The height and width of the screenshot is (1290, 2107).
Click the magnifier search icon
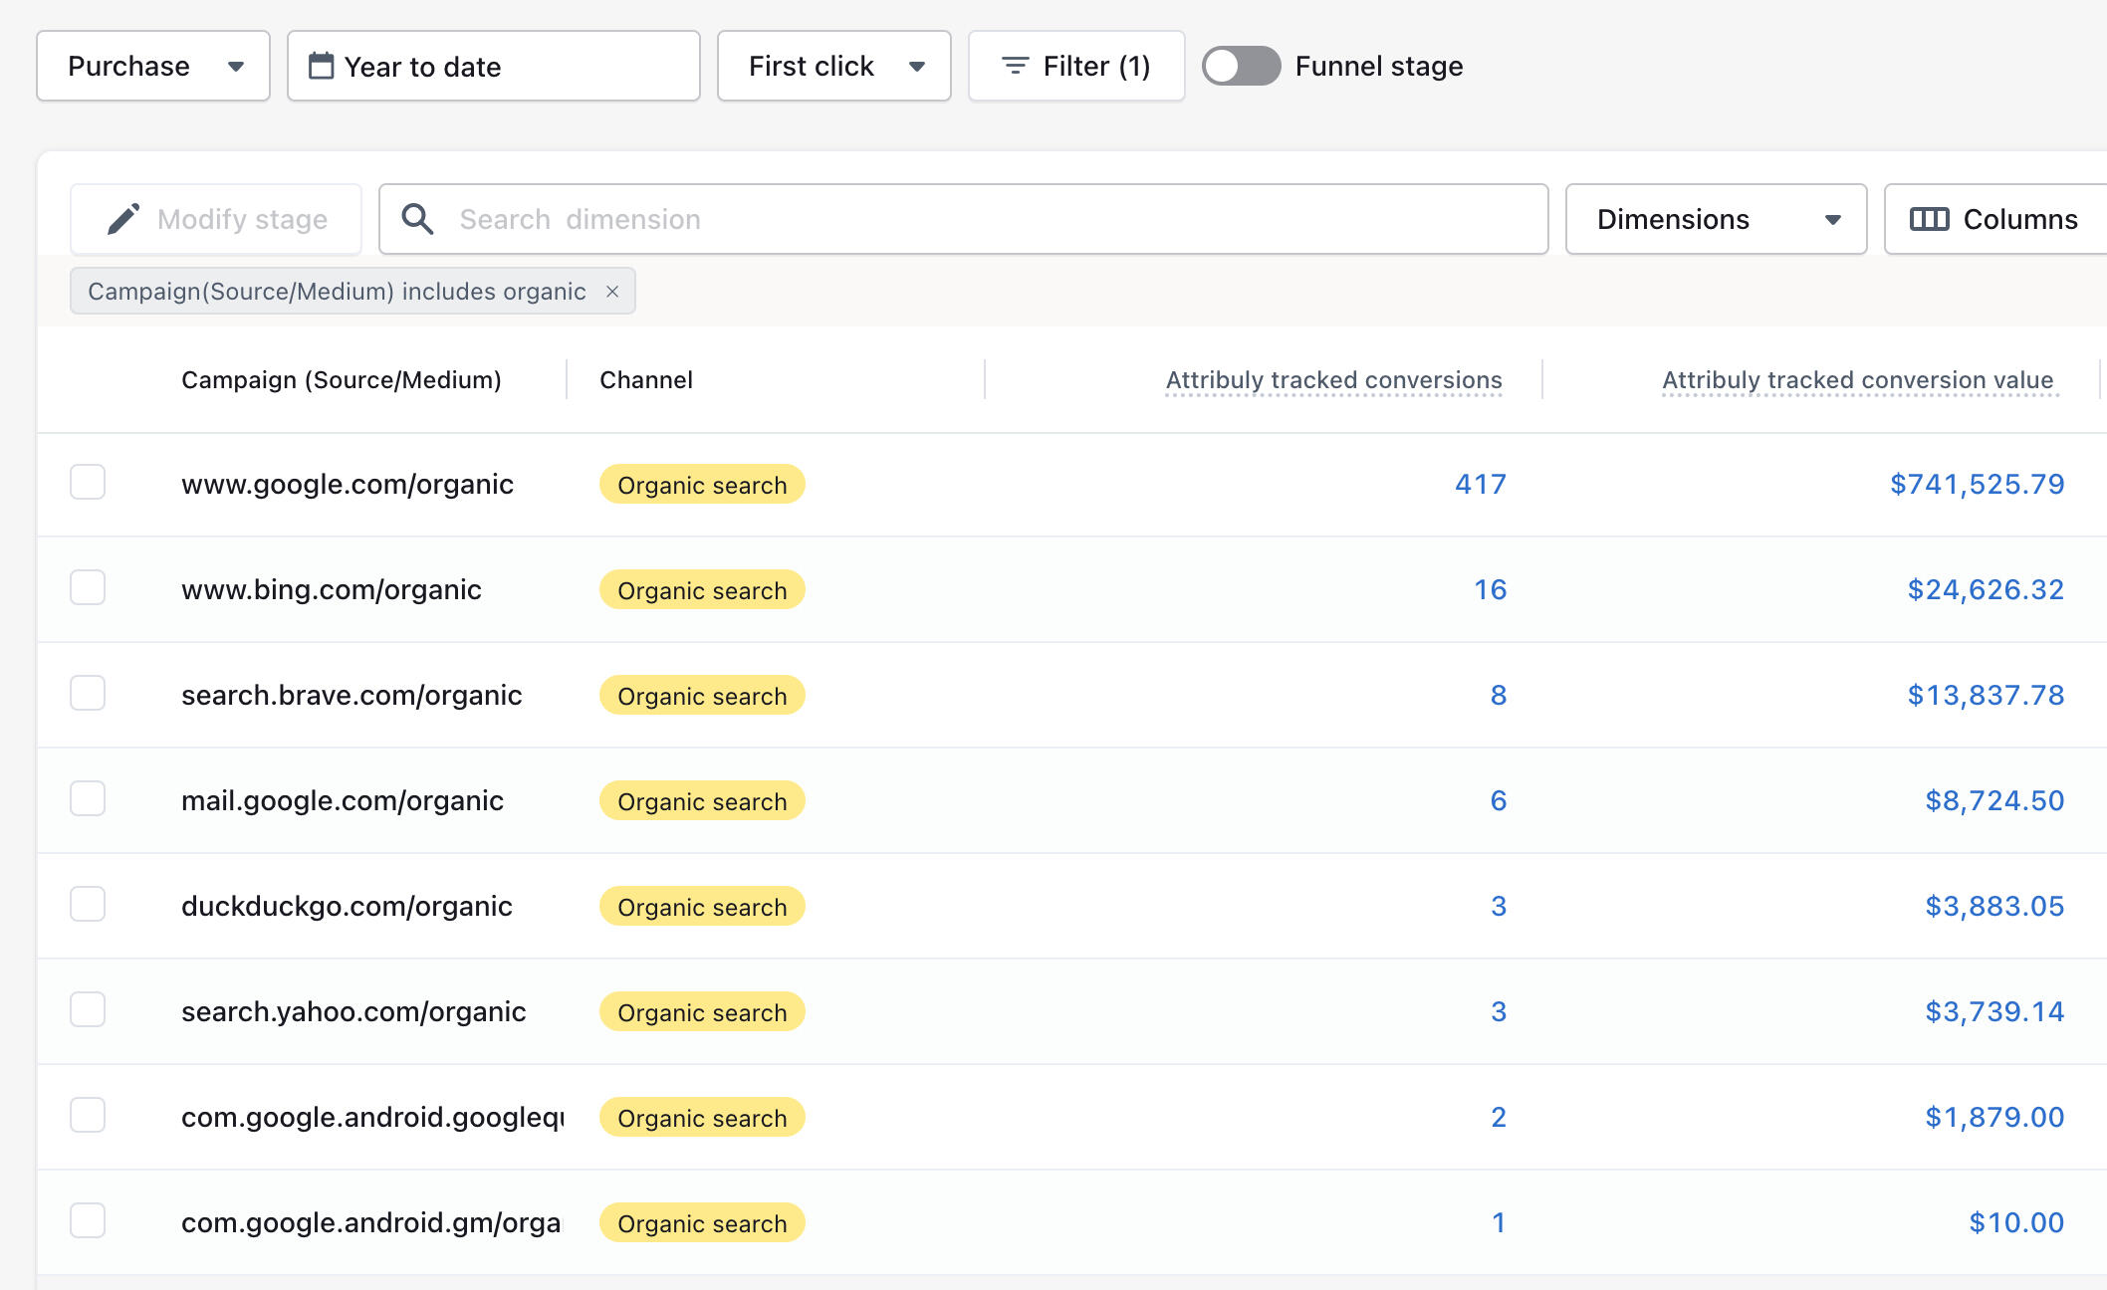417,219
